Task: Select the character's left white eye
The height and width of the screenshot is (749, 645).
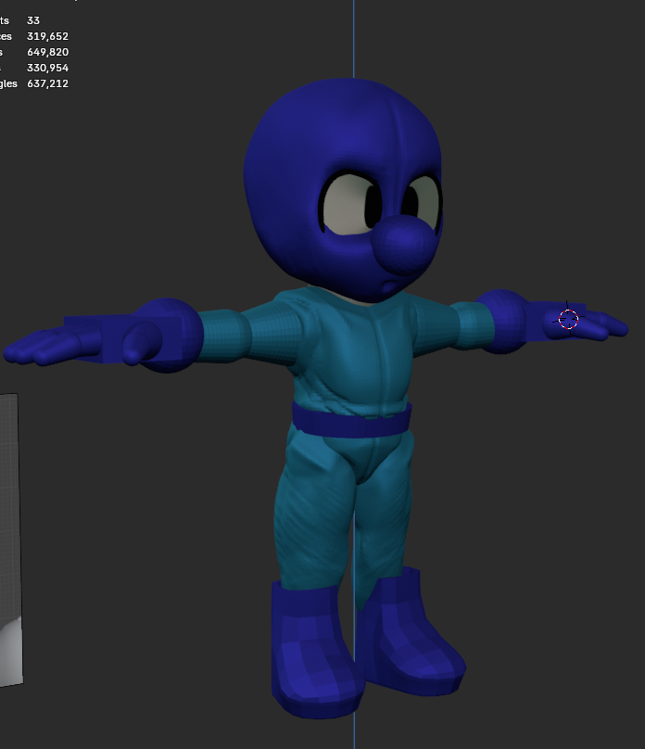Action: click(348, 204)
